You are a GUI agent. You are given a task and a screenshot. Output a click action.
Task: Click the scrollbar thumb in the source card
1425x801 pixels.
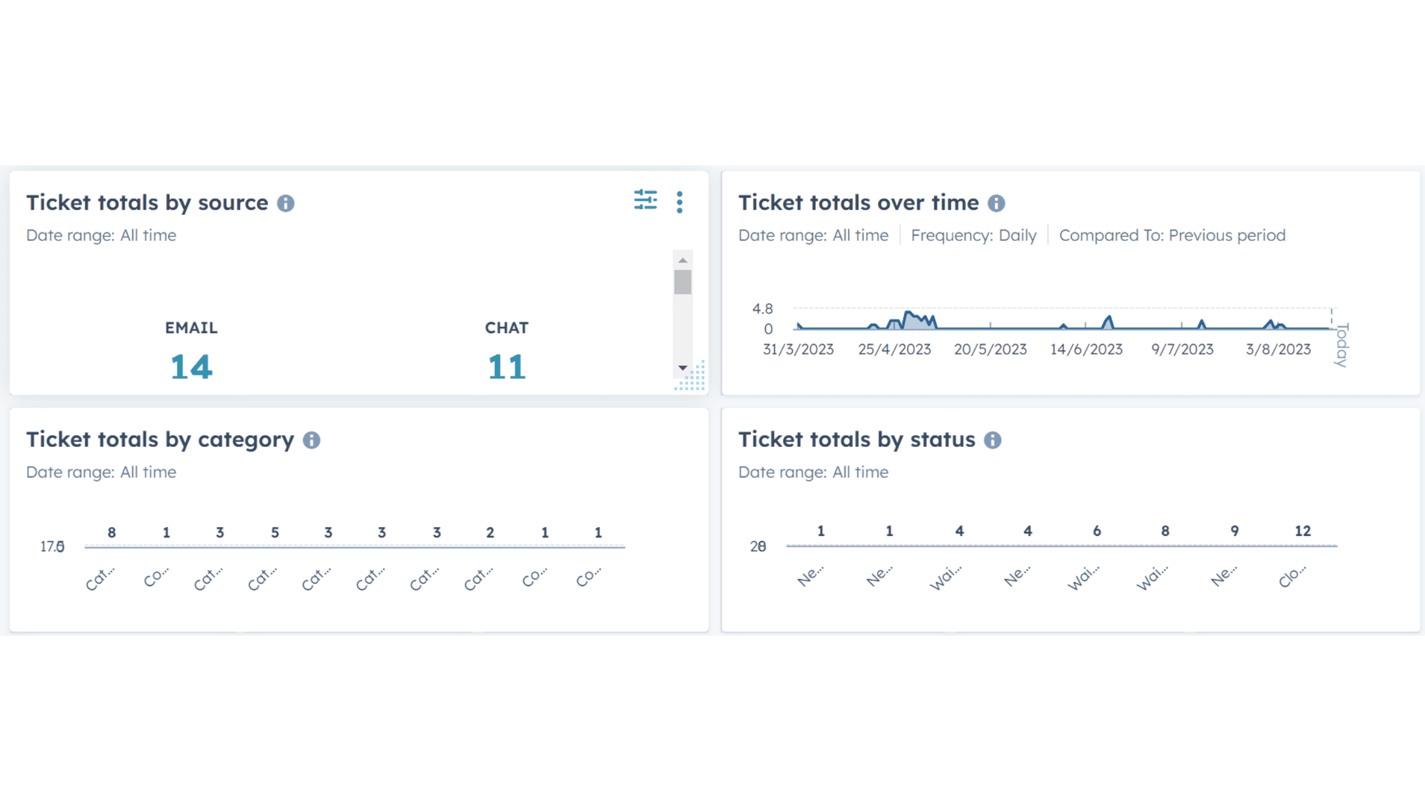(x=682, y=283)
